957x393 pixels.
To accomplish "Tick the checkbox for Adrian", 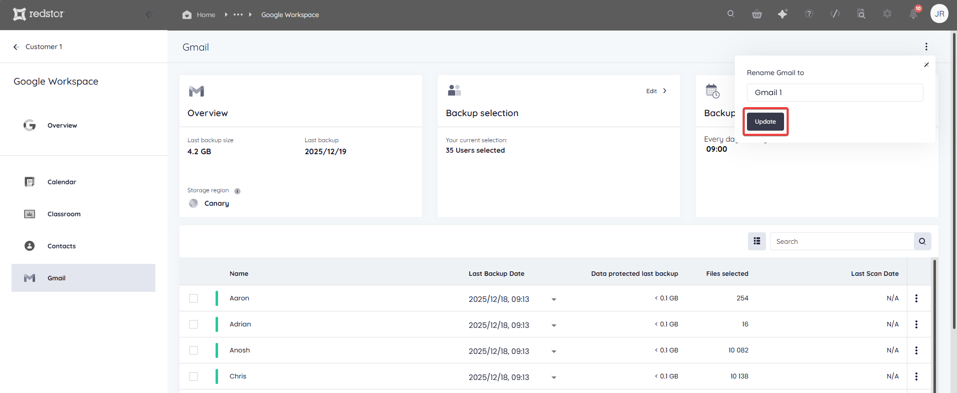I will [x=194, y=324].
